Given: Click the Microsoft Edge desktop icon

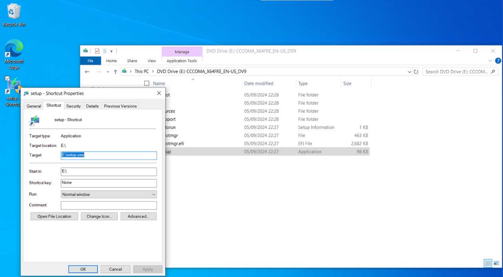Looking at the screenshot, I should pyautogui.click(x=14, y=54).
